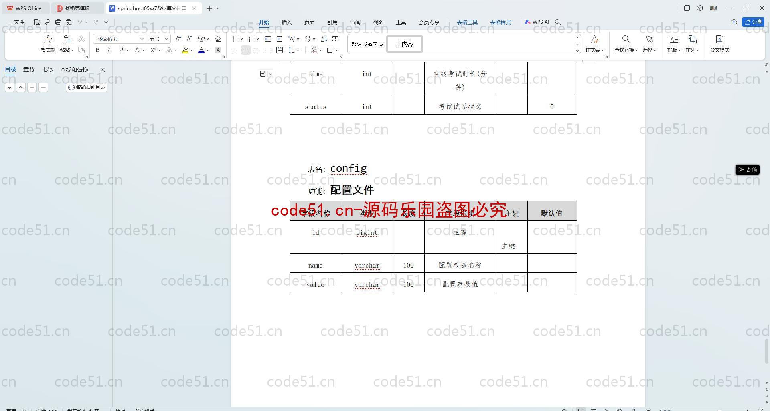
Task: Switch to the 章节 Chapters pane tab
Action: point(28,70)
